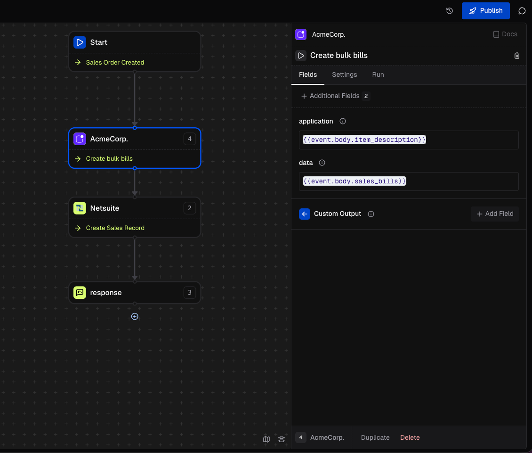Click the Netsuite node icon
Image resolution: width=532 pixels, height=453 pixels.
pos(80,208)
